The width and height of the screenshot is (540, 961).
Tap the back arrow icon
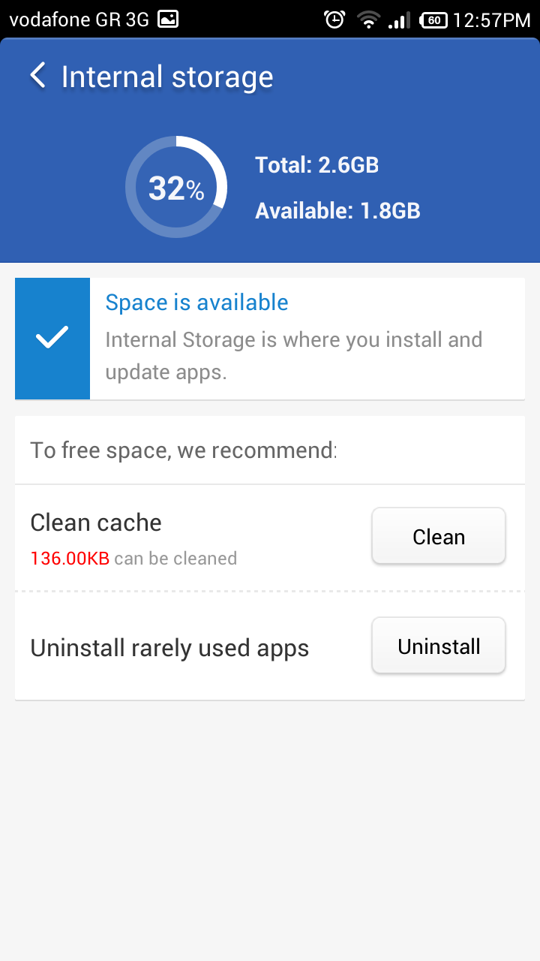coord(37,76)
